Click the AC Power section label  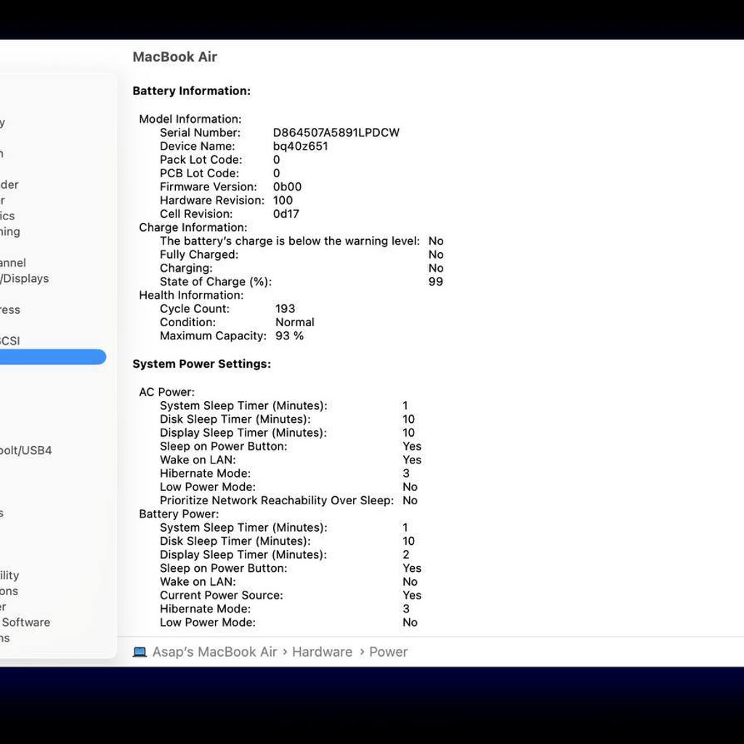167,392
